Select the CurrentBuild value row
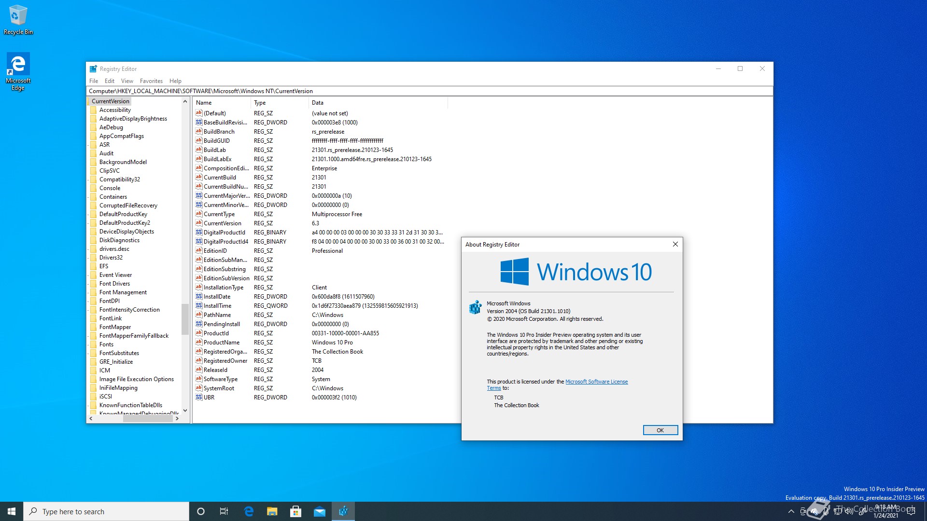927x521 pixels. point(321,177)
